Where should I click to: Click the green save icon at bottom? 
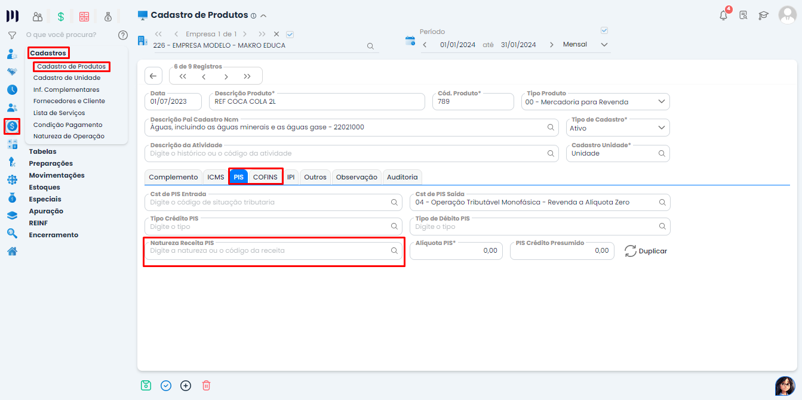click(x=146, y=385)
